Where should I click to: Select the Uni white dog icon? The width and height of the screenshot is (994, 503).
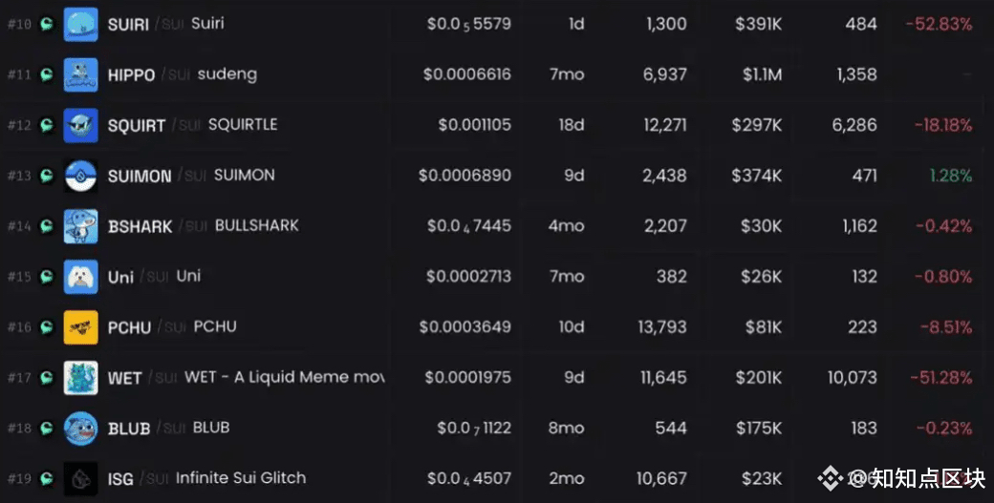coord(80,277)
